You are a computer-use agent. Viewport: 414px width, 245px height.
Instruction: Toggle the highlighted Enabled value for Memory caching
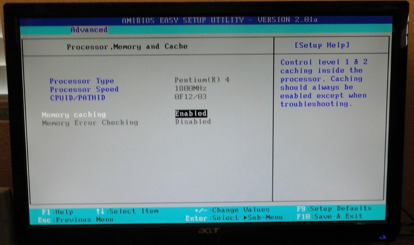pyautogui.click(x=191, y=113)
